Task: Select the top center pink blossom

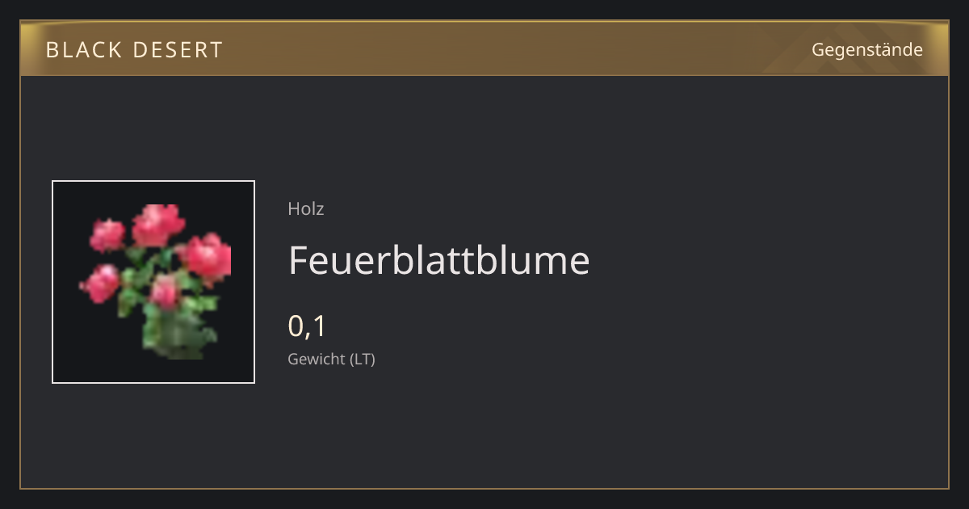Action: (x=157, y=225)
